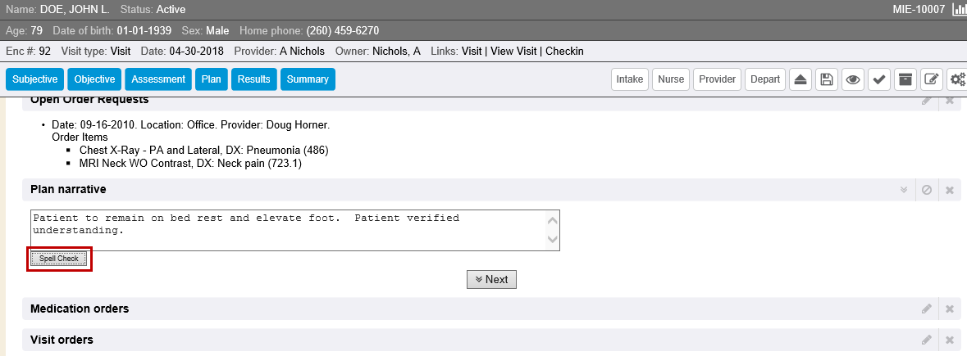Remove the Visit orders section

[x=950, y=340]
